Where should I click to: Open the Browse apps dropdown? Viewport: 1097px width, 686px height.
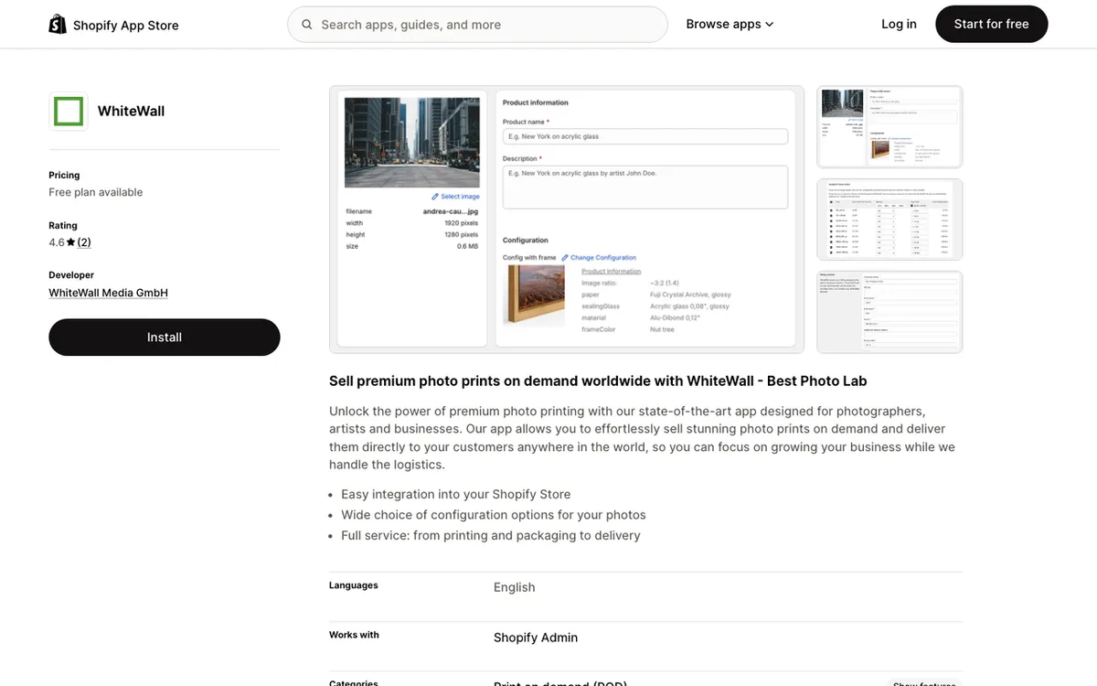[730, 25]
